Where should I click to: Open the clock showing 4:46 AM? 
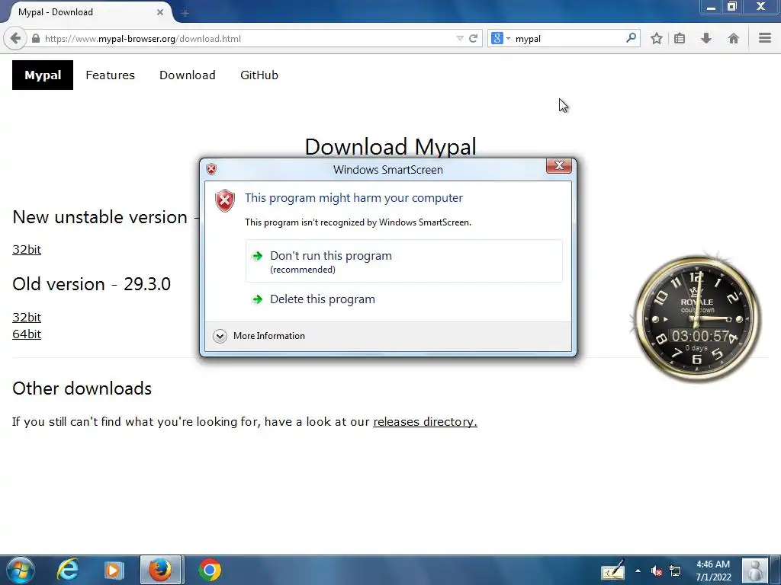tap(713, 571)
